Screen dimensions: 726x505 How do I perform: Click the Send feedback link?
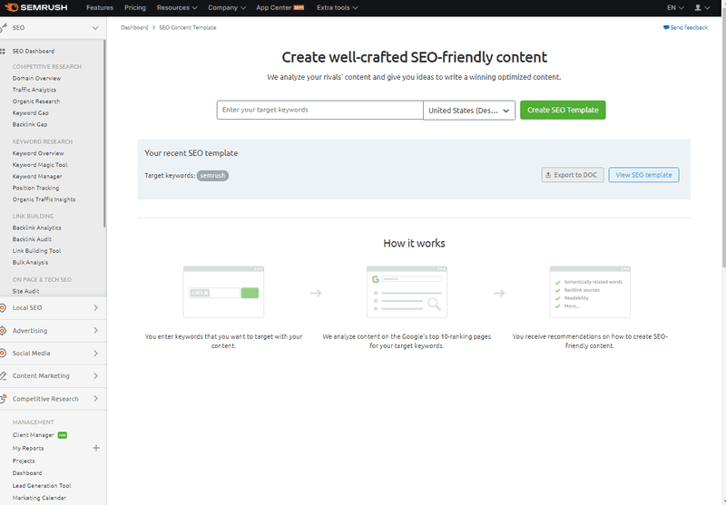[x=685, y=27]
